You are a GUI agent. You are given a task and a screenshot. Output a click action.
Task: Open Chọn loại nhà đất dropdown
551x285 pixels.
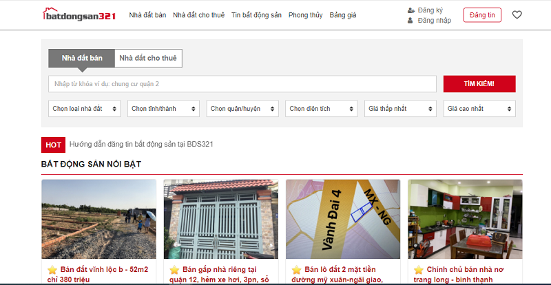click(x=84, y=109)
